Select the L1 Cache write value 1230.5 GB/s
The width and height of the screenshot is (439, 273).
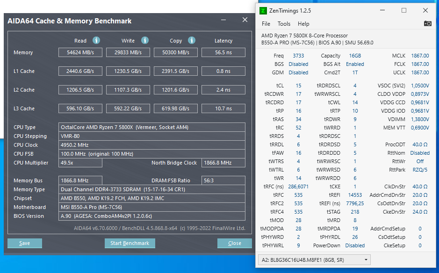pyautogui.click(x=128, y=71)
